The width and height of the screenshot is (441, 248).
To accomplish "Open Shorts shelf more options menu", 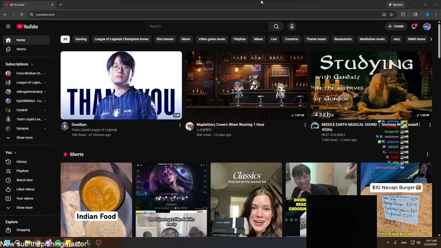I will click(x=427, y=154).
